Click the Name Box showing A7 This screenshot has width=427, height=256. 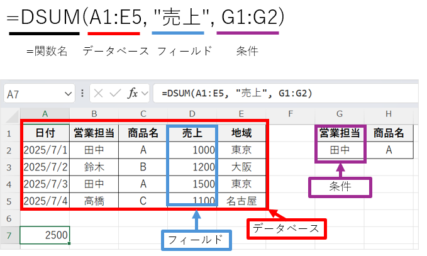[x=39, y=94]
